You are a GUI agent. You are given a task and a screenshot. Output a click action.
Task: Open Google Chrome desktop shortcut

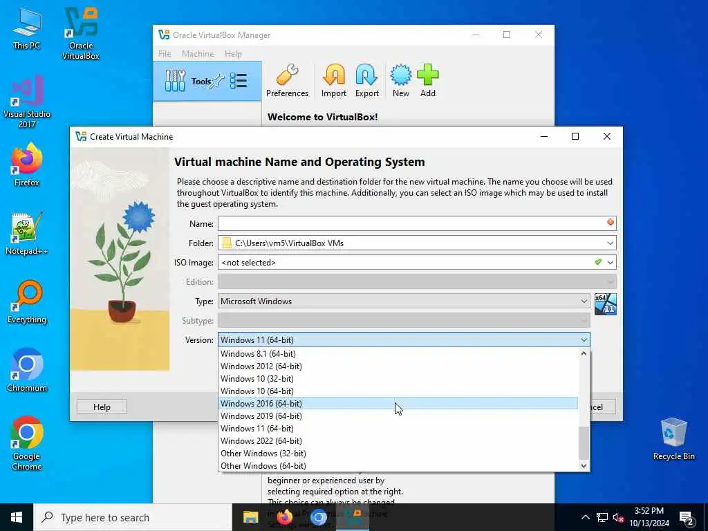(x=27, y=443)
